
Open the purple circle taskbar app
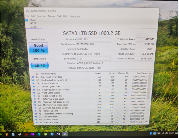click(32, 134)
